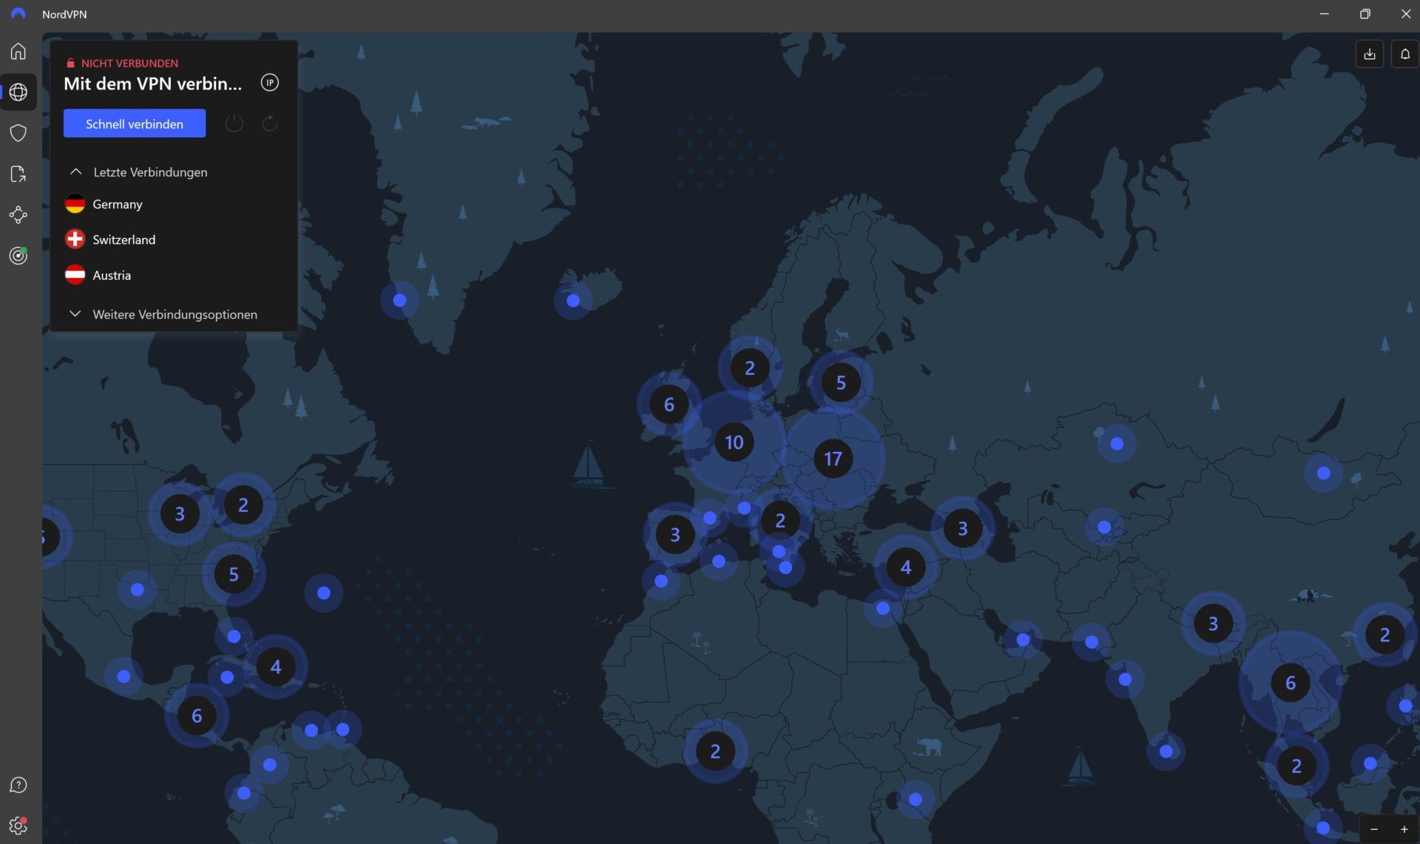
Task: Open the file sharing sidebar icon
Action: coord(18,174)
